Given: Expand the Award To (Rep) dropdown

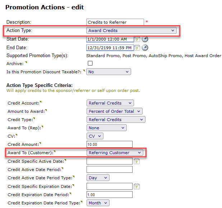Looking at the screenshot, I should (107, 128).
